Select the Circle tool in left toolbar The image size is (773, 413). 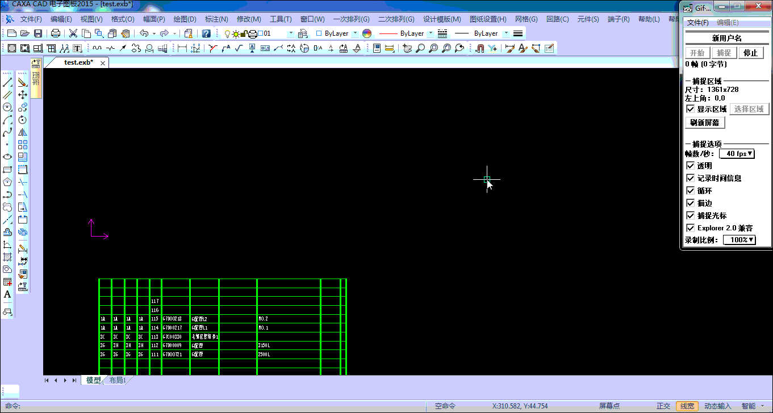7,107
